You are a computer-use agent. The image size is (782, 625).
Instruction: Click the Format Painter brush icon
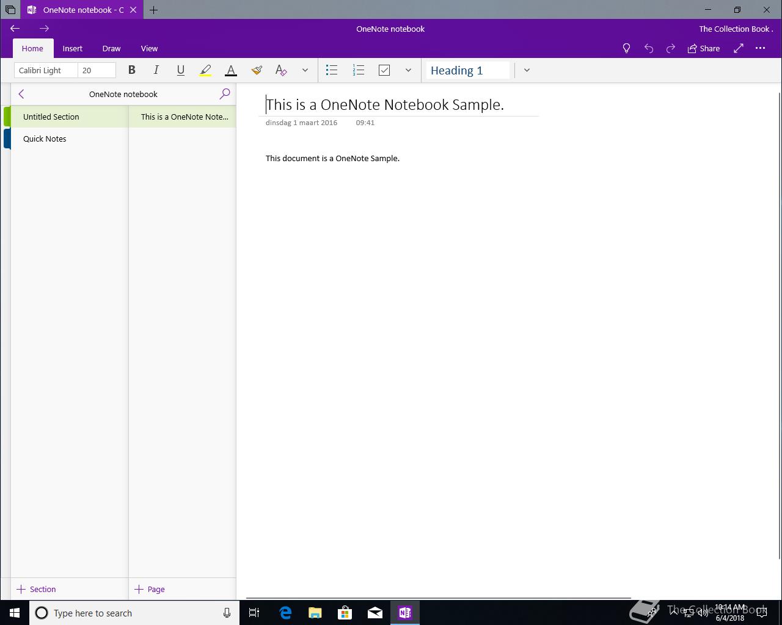pos(257,70)
